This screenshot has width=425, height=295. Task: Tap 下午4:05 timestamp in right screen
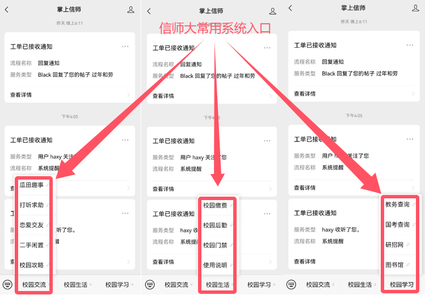(x=354, y=115)
